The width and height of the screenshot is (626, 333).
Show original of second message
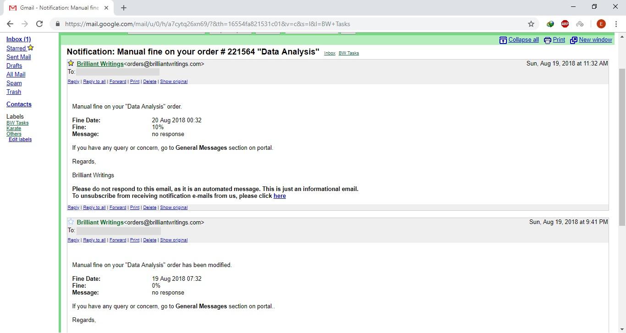pyautogui.click(x=174, y=240)
